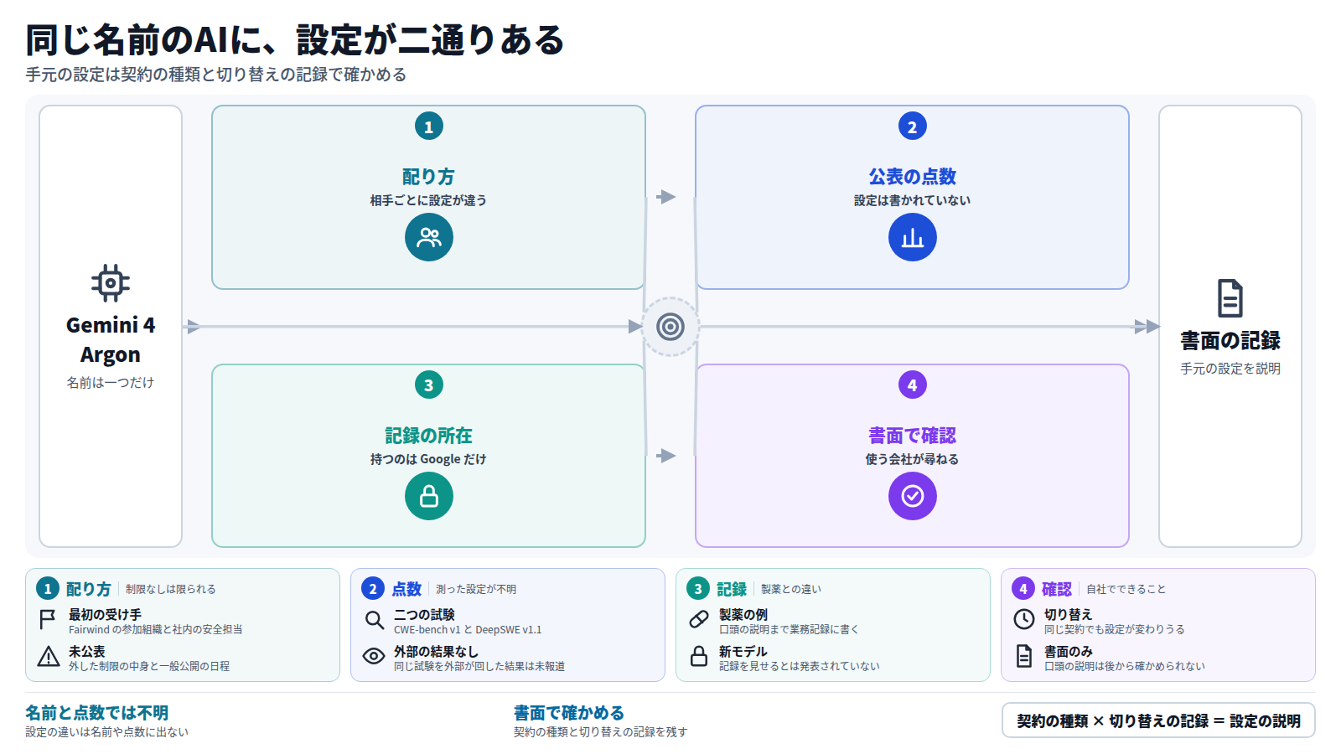Image resolution: width=1341 pixels, height=754 pixels.
Task: Click the Gemini 4 Argon label
Action: point(111,339)
